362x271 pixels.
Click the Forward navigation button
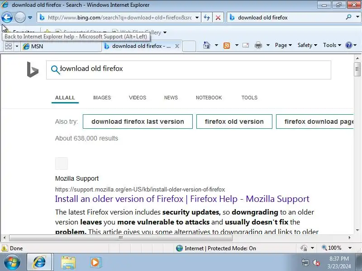pyautogui.click(x=20, y=17)
